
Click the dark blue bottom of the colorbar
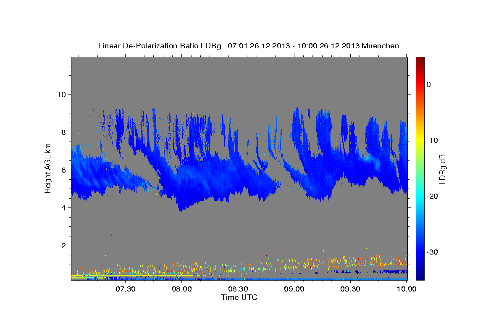click(x=420, y=276)
